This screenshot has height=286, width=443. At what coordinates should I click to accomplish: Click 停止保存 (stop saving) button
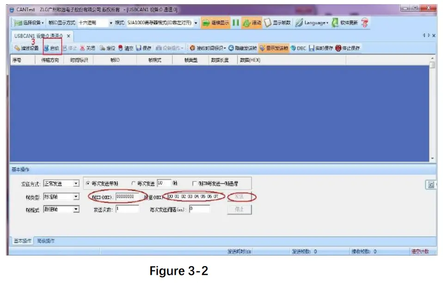tap(347, 48)
